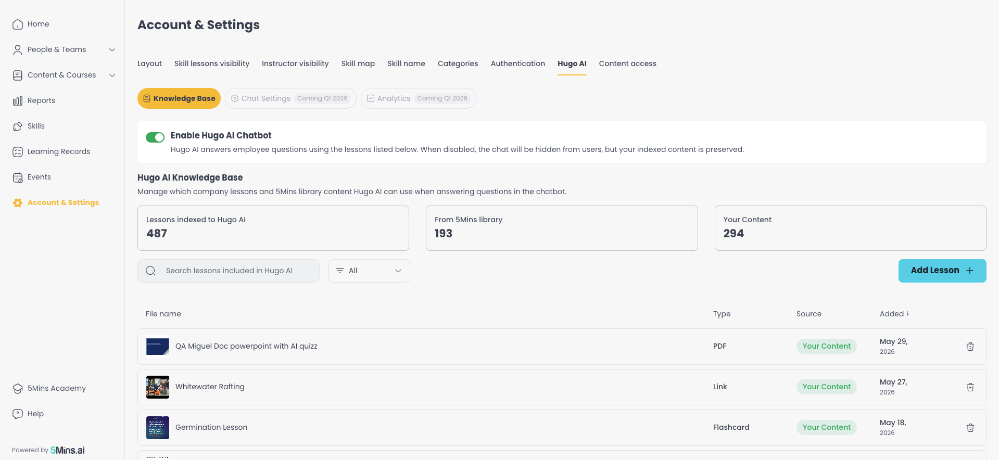
Task: Click the Knowledge Base button
Action: (179, 98)
